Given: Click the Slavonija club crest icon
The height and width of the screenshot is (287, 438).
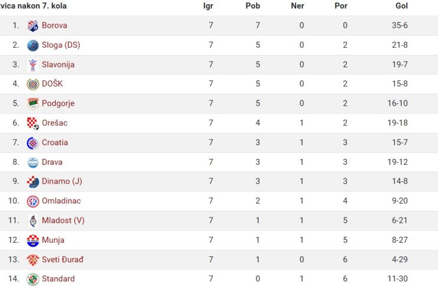Looking at the screenshot, I should tap(33, 65).
